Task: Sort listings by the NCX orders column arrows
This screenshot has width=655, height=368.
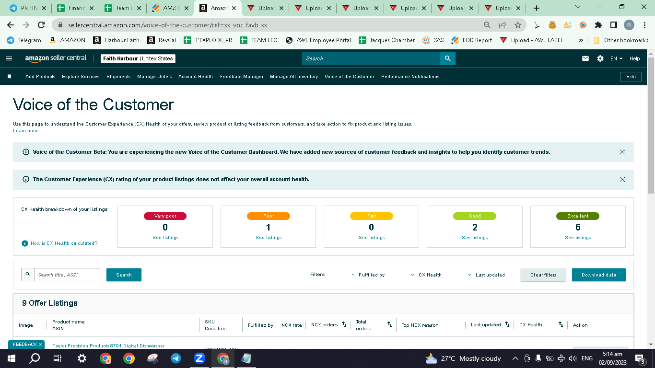Action: pyautogui.click(x=344, y=325)
